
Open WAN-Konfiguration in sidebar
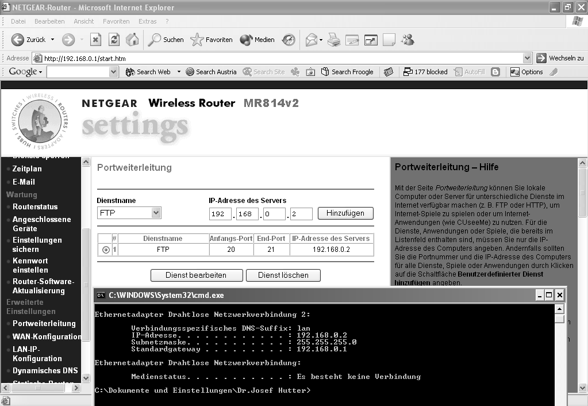47,336
